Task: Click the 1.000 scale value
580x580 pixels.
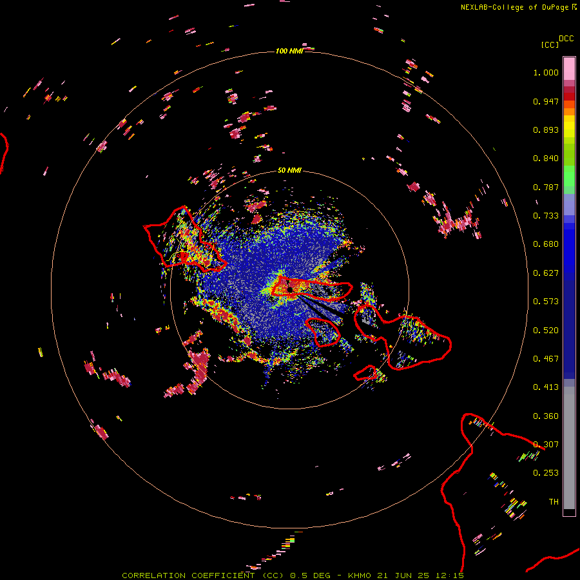Action: pos(546,72)
